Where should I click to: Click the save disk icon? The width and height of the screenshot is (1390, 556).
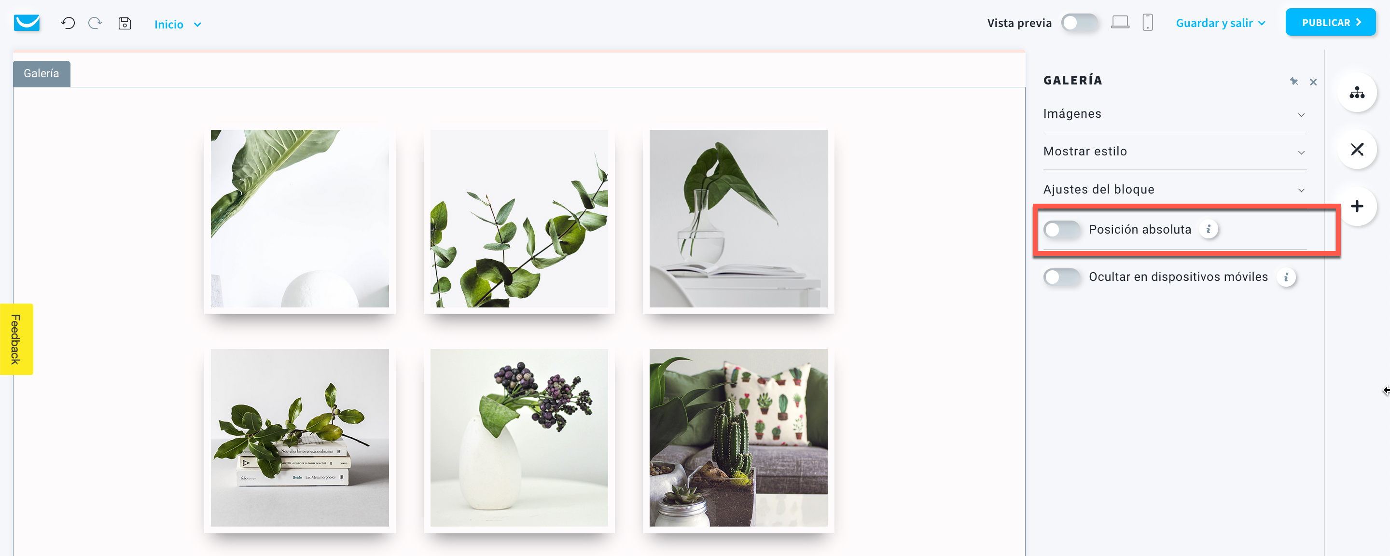coord(125,23)
